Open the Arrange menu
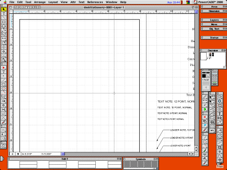This screenshot has width=227, height=170. tap(40, 2)
